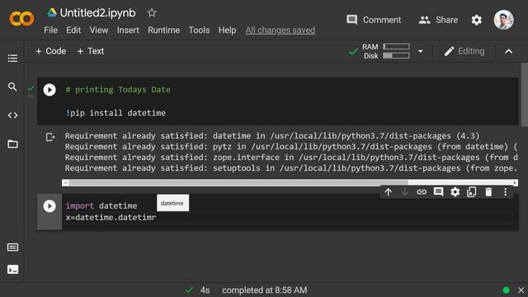This screenshot has height=297, width=528.
Task: Click the output scrollbar right arrow
Action: [x=515, y=182]
